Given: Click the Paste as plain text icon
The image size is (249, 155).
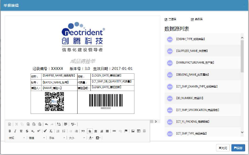Looking at the screenshot, I should 34,124.
